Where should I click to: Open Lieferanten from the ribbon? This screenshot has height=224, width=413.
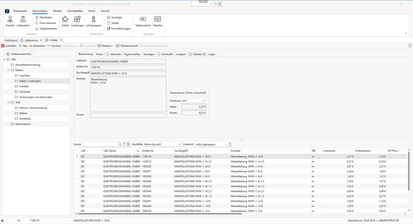23,21
